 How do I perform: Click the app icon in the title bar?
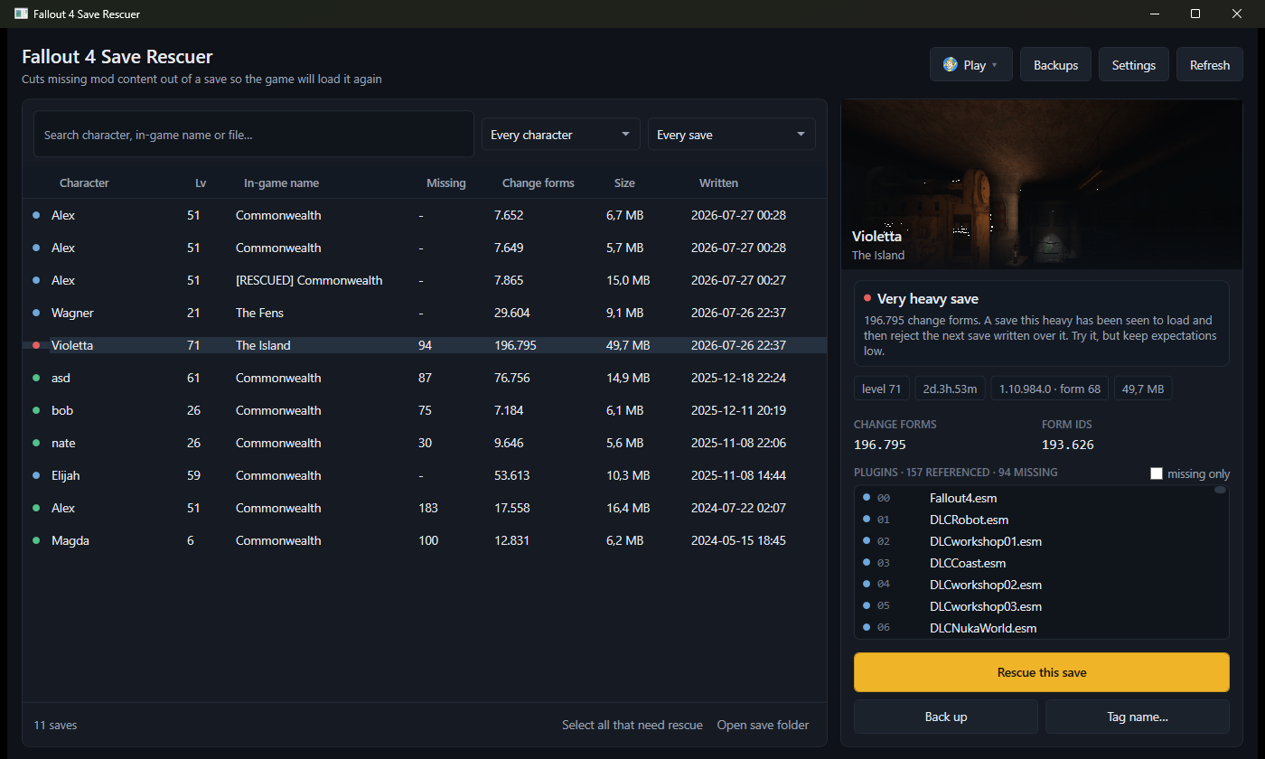click(x=21, y=14)
